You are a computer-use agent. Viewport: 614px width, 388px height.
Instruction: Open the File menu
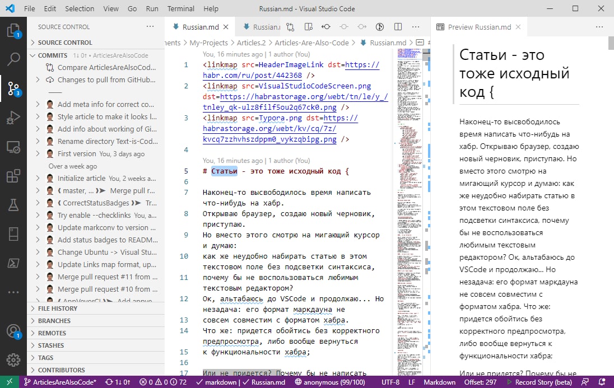29,8
